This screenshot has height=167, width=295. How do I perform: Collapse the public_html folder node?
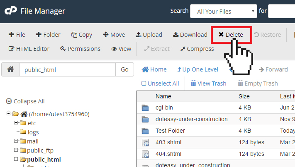click(x=16, y=159)
